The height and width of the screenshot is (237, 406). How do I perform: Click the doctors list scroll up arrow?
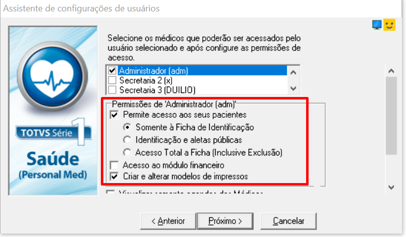pyautogui.click(x=293, y=73)
